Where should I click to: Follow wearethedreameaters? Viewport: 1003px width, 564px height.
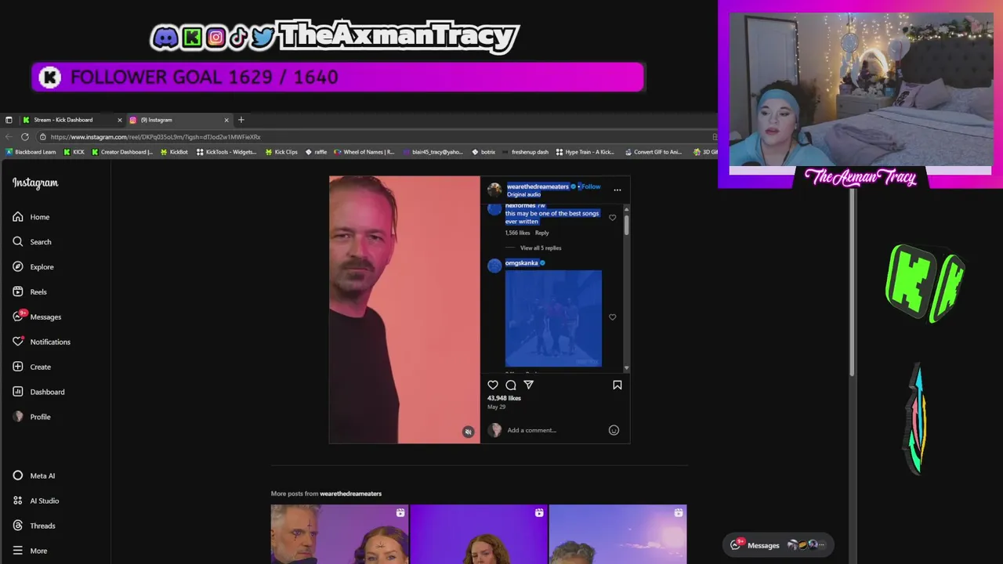pyautogui.click(x=591, y=186)
